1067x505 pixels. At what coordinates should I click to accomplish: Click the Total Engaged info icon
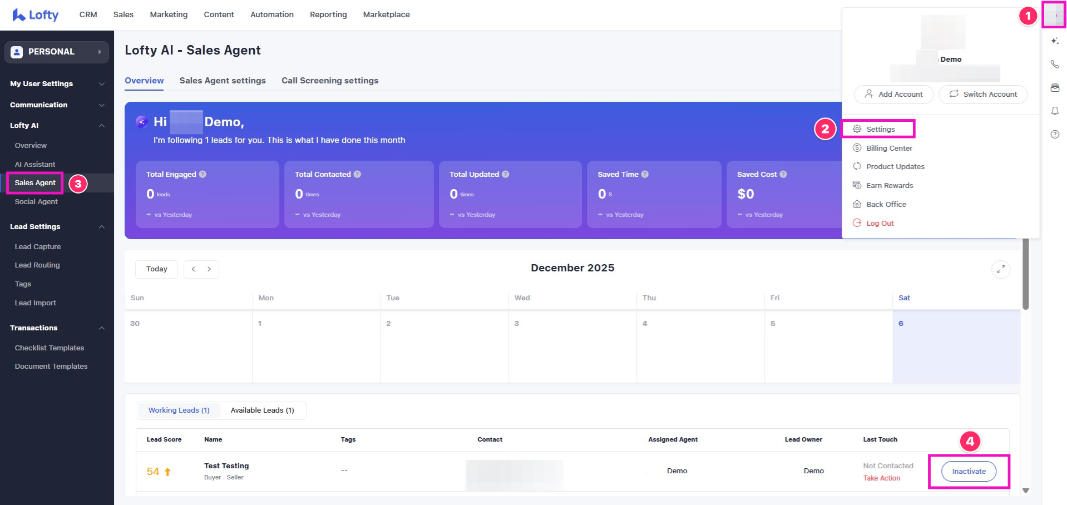[x=202, y=174]
